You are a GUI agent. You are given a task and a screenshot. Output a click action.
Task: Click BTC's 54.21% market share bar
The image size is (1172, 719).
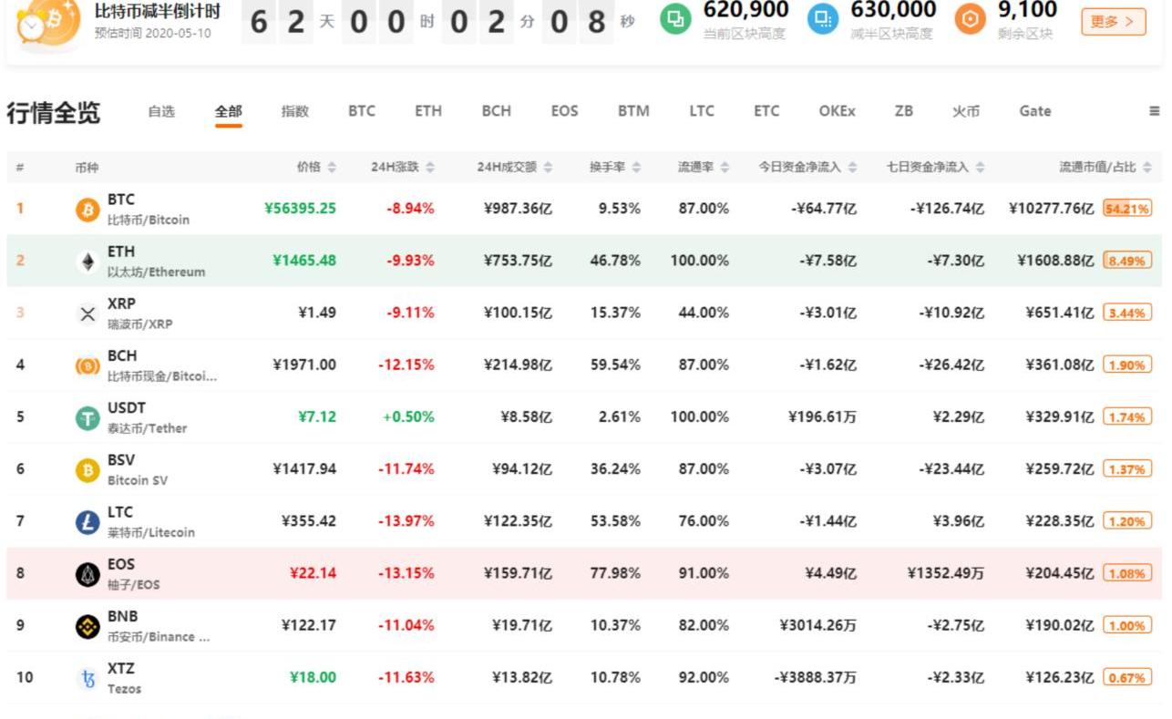[x=1126, y=209]
